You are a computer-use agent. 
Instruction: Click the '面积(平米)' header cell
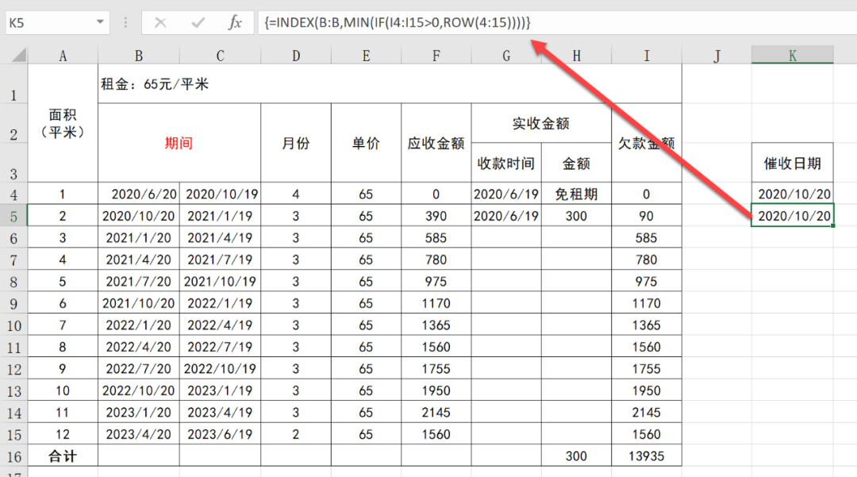coord(63,124)
